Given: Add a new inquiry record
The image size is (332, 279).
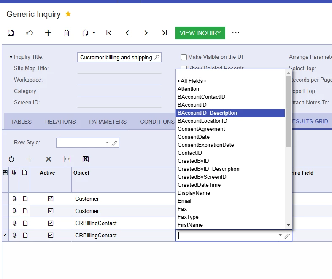Looking at the screenshot, I should [x=48, y=33].
